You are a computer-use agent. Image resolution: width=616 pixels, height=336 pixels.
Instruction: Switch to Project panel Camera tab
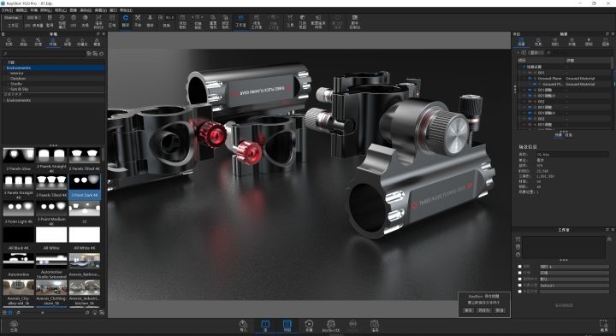click(554, 42)
